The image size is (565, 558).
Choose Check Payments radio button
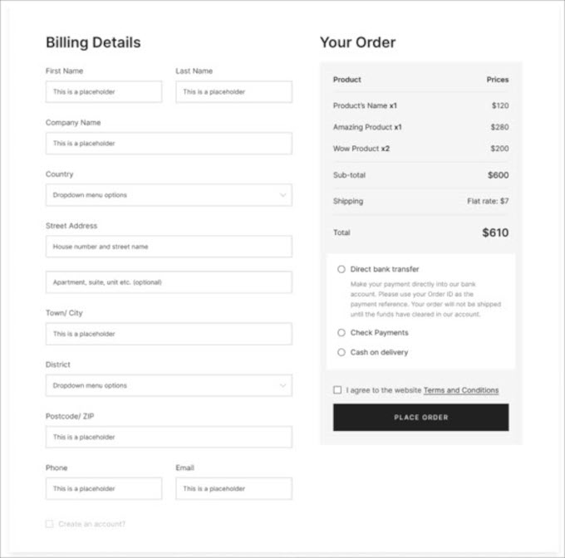[341, 332]
